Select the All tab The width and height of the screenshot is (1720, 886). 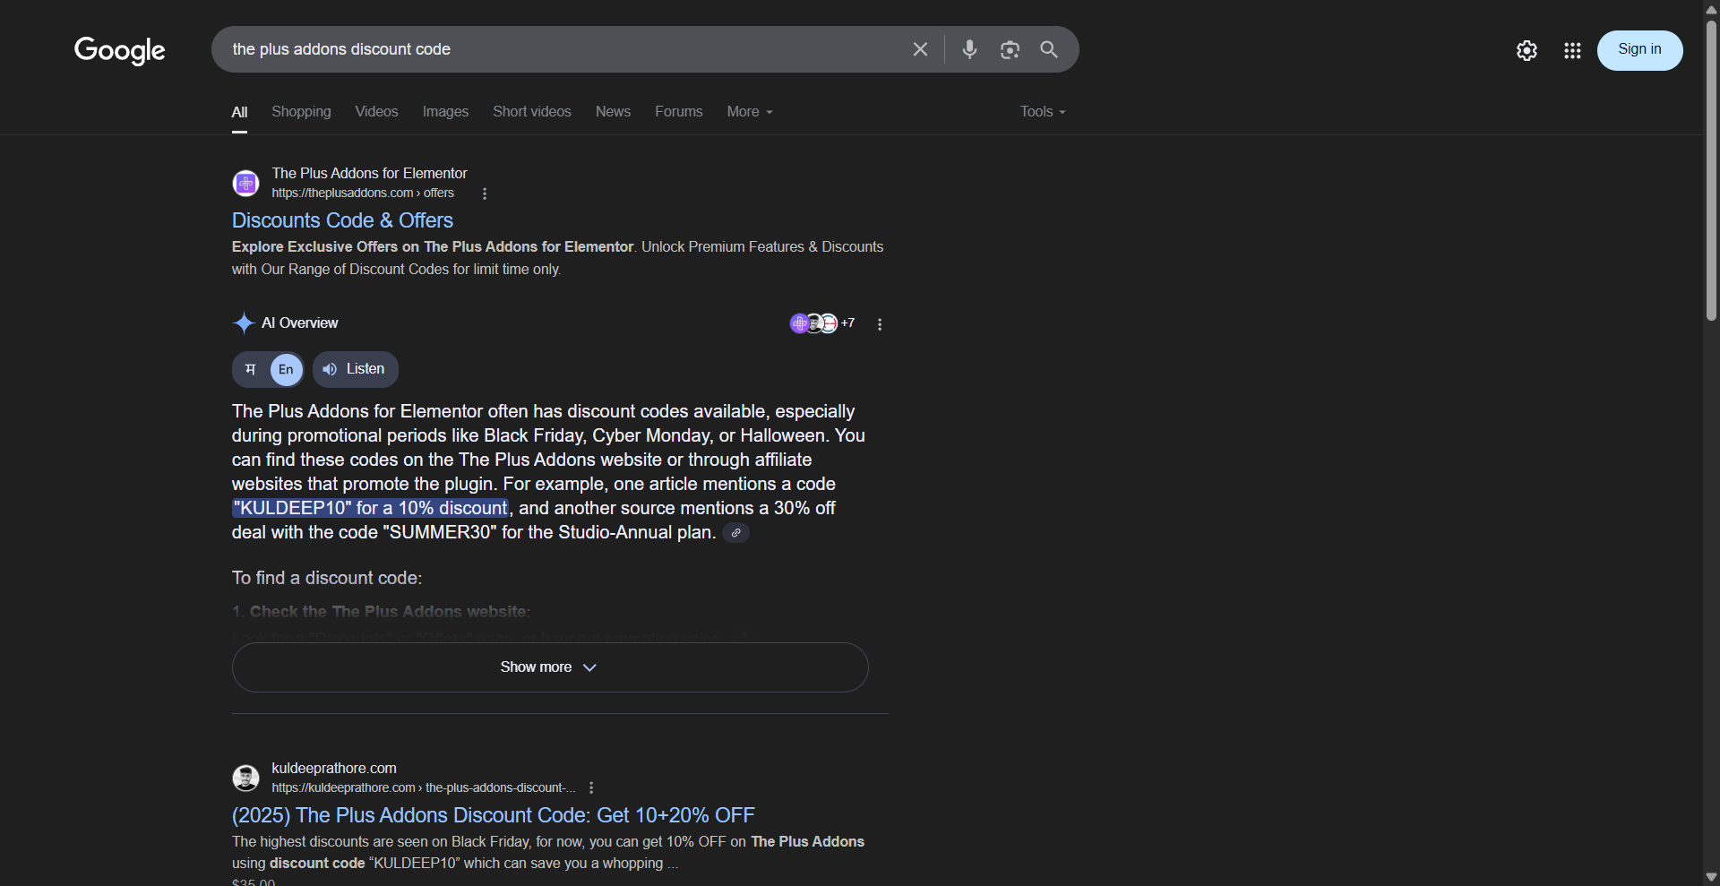coord(239,112)
